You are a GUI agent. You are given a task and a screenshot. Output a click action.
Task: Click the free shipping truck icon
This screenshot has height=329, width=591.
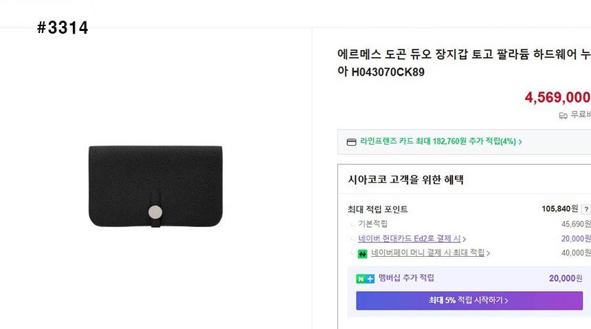tap(564, 116)
